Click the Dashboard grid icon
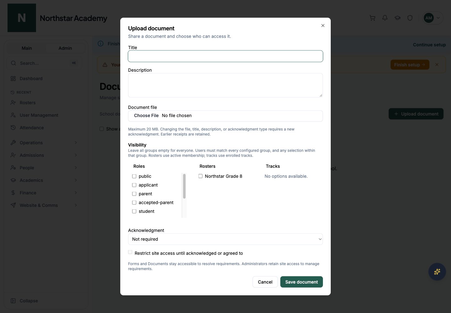Viewport: 451px width, 313px height. tap(13, 79)
